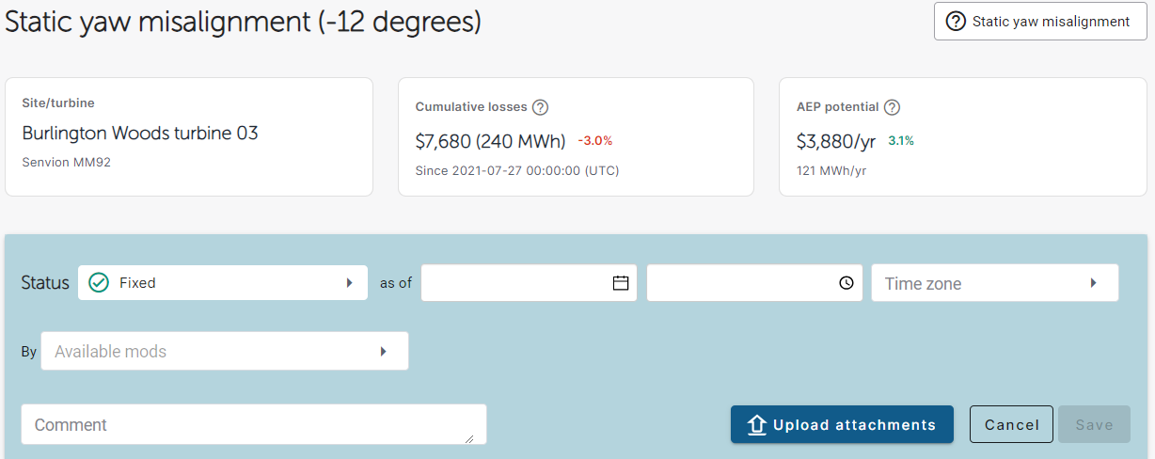Viewport: 1155px width, 459px height.
Task: Expand the Fixed status dropdown arrow
Action: pyautogui.click(x=349, y=282)
